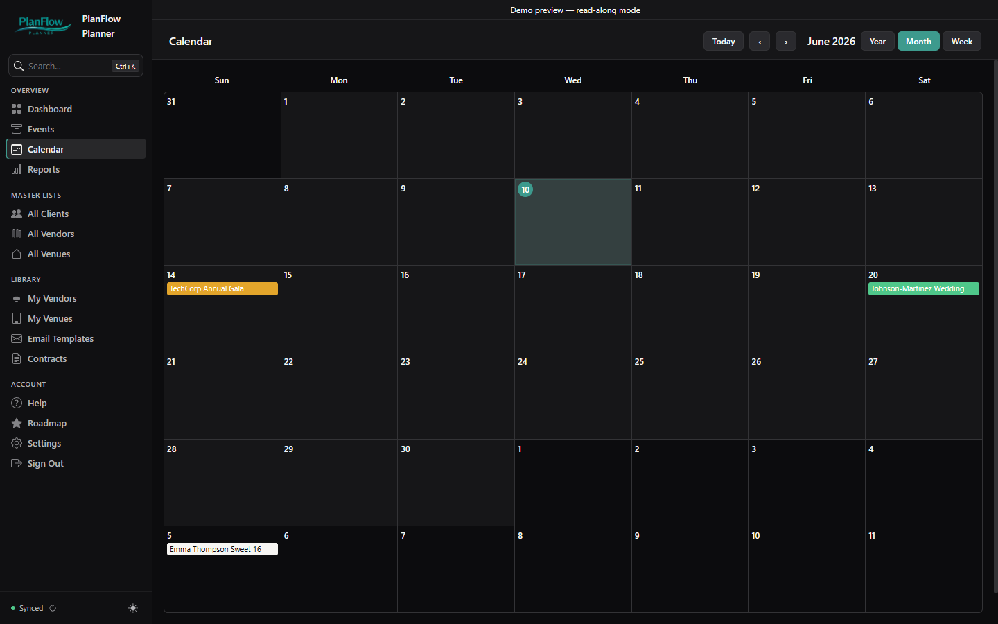Click the Dashboard grid icon
This screenshot has width=998, height=624.
(x=17, y=109)
